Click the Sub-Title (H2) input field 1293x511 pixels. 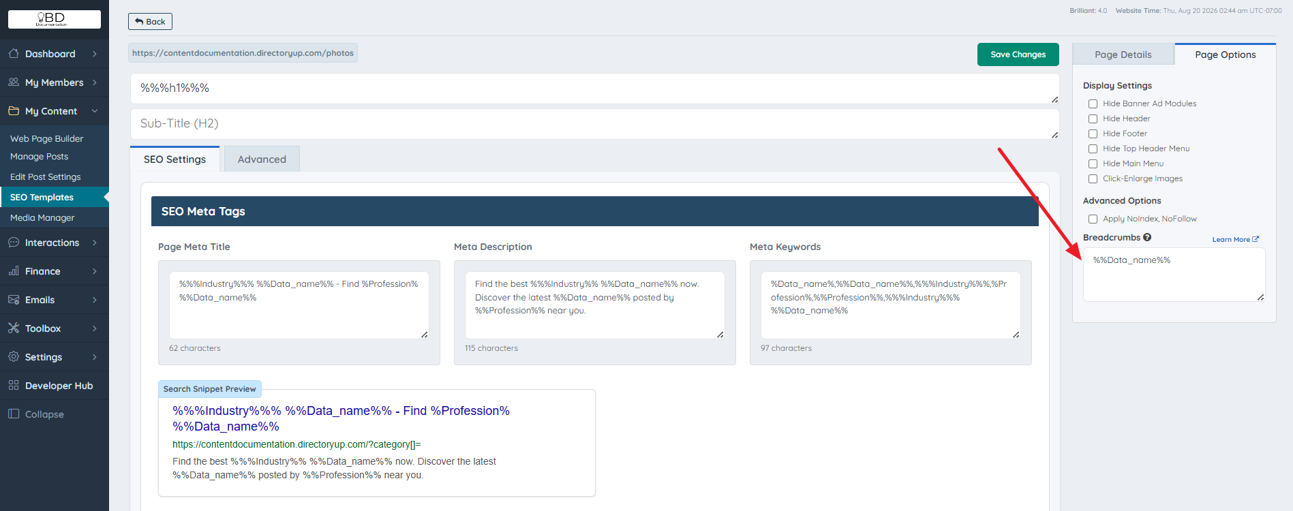click(x=595, y=124)
